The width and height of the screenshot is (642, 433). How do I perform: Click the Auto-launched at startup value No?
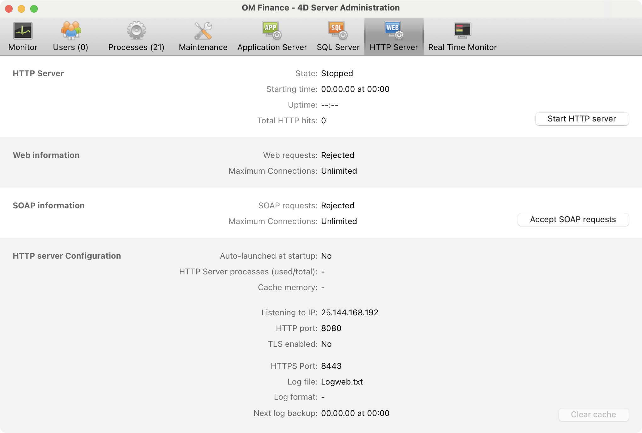(326, 256)
